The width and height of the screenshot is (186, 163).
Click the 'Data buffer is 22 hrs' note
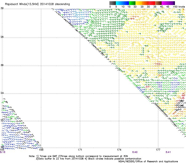pyautogui.click(x=88, y=159)
